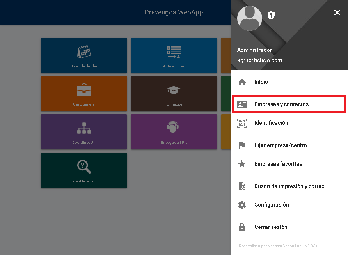Open the green Identificación tile
This screenshot has height=255, width=348.
click(x=84, y=170)
